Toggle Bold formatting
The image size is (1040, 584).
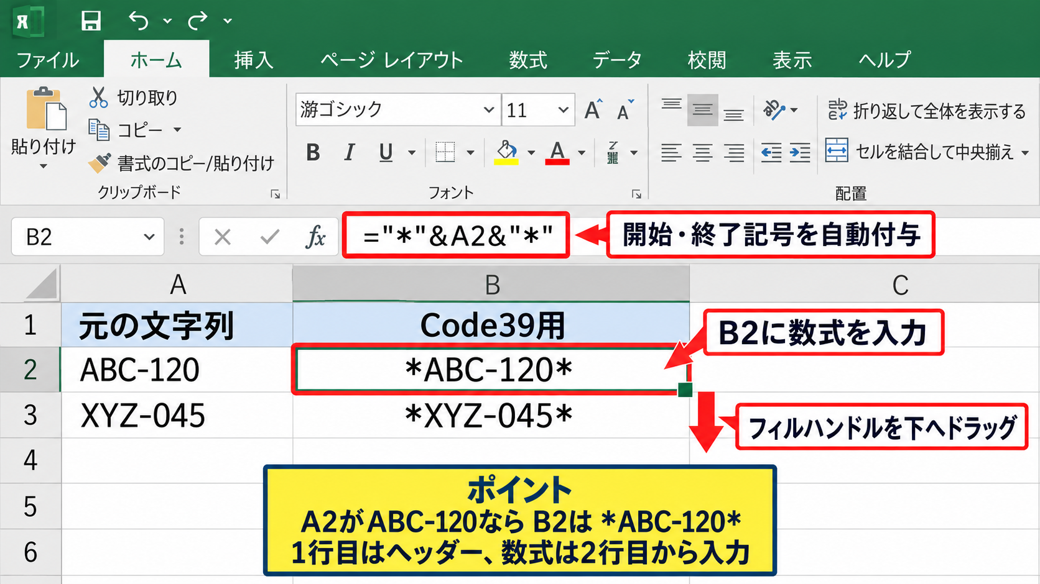(x=313, y=152)
